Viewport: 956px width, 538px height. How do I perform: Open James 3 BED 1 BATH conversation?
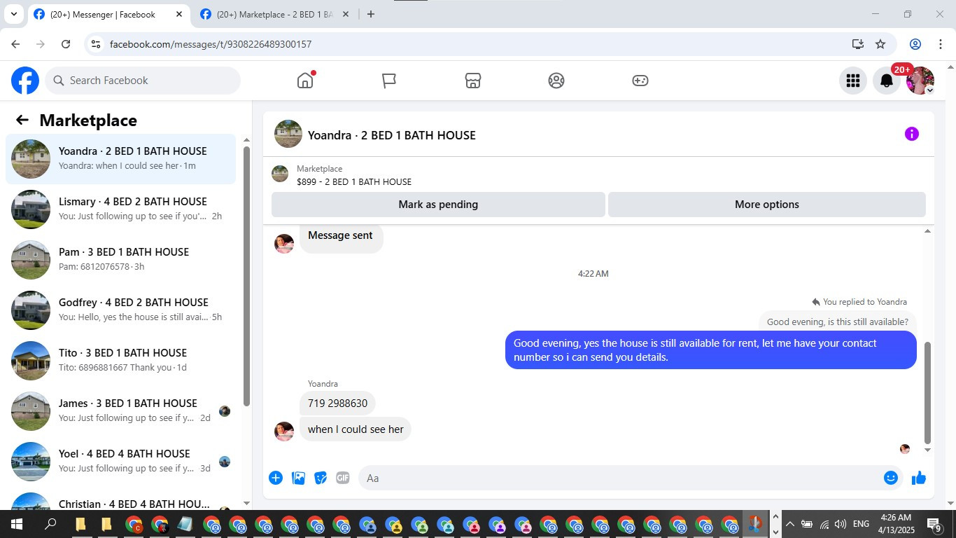[x=121, y=411]
